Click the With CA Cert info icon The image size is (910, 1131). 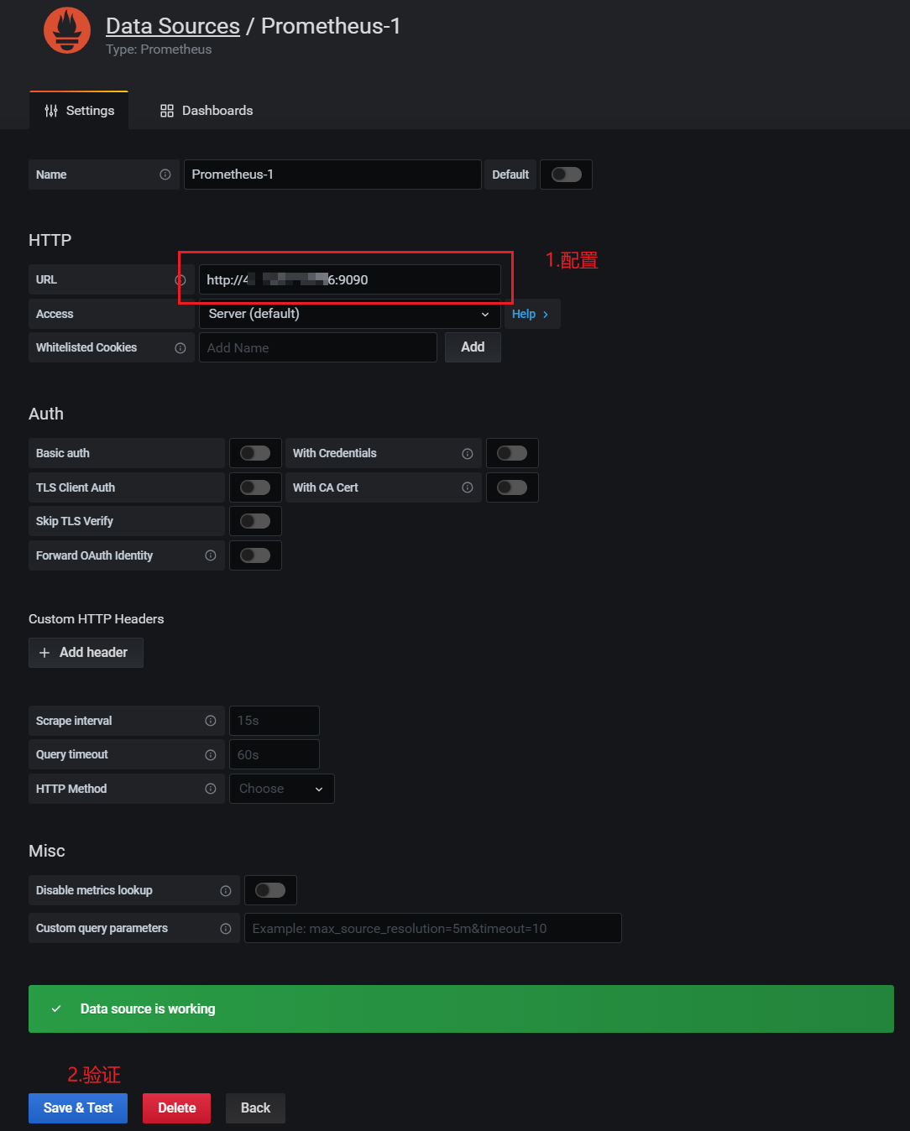tap(468, 487)
